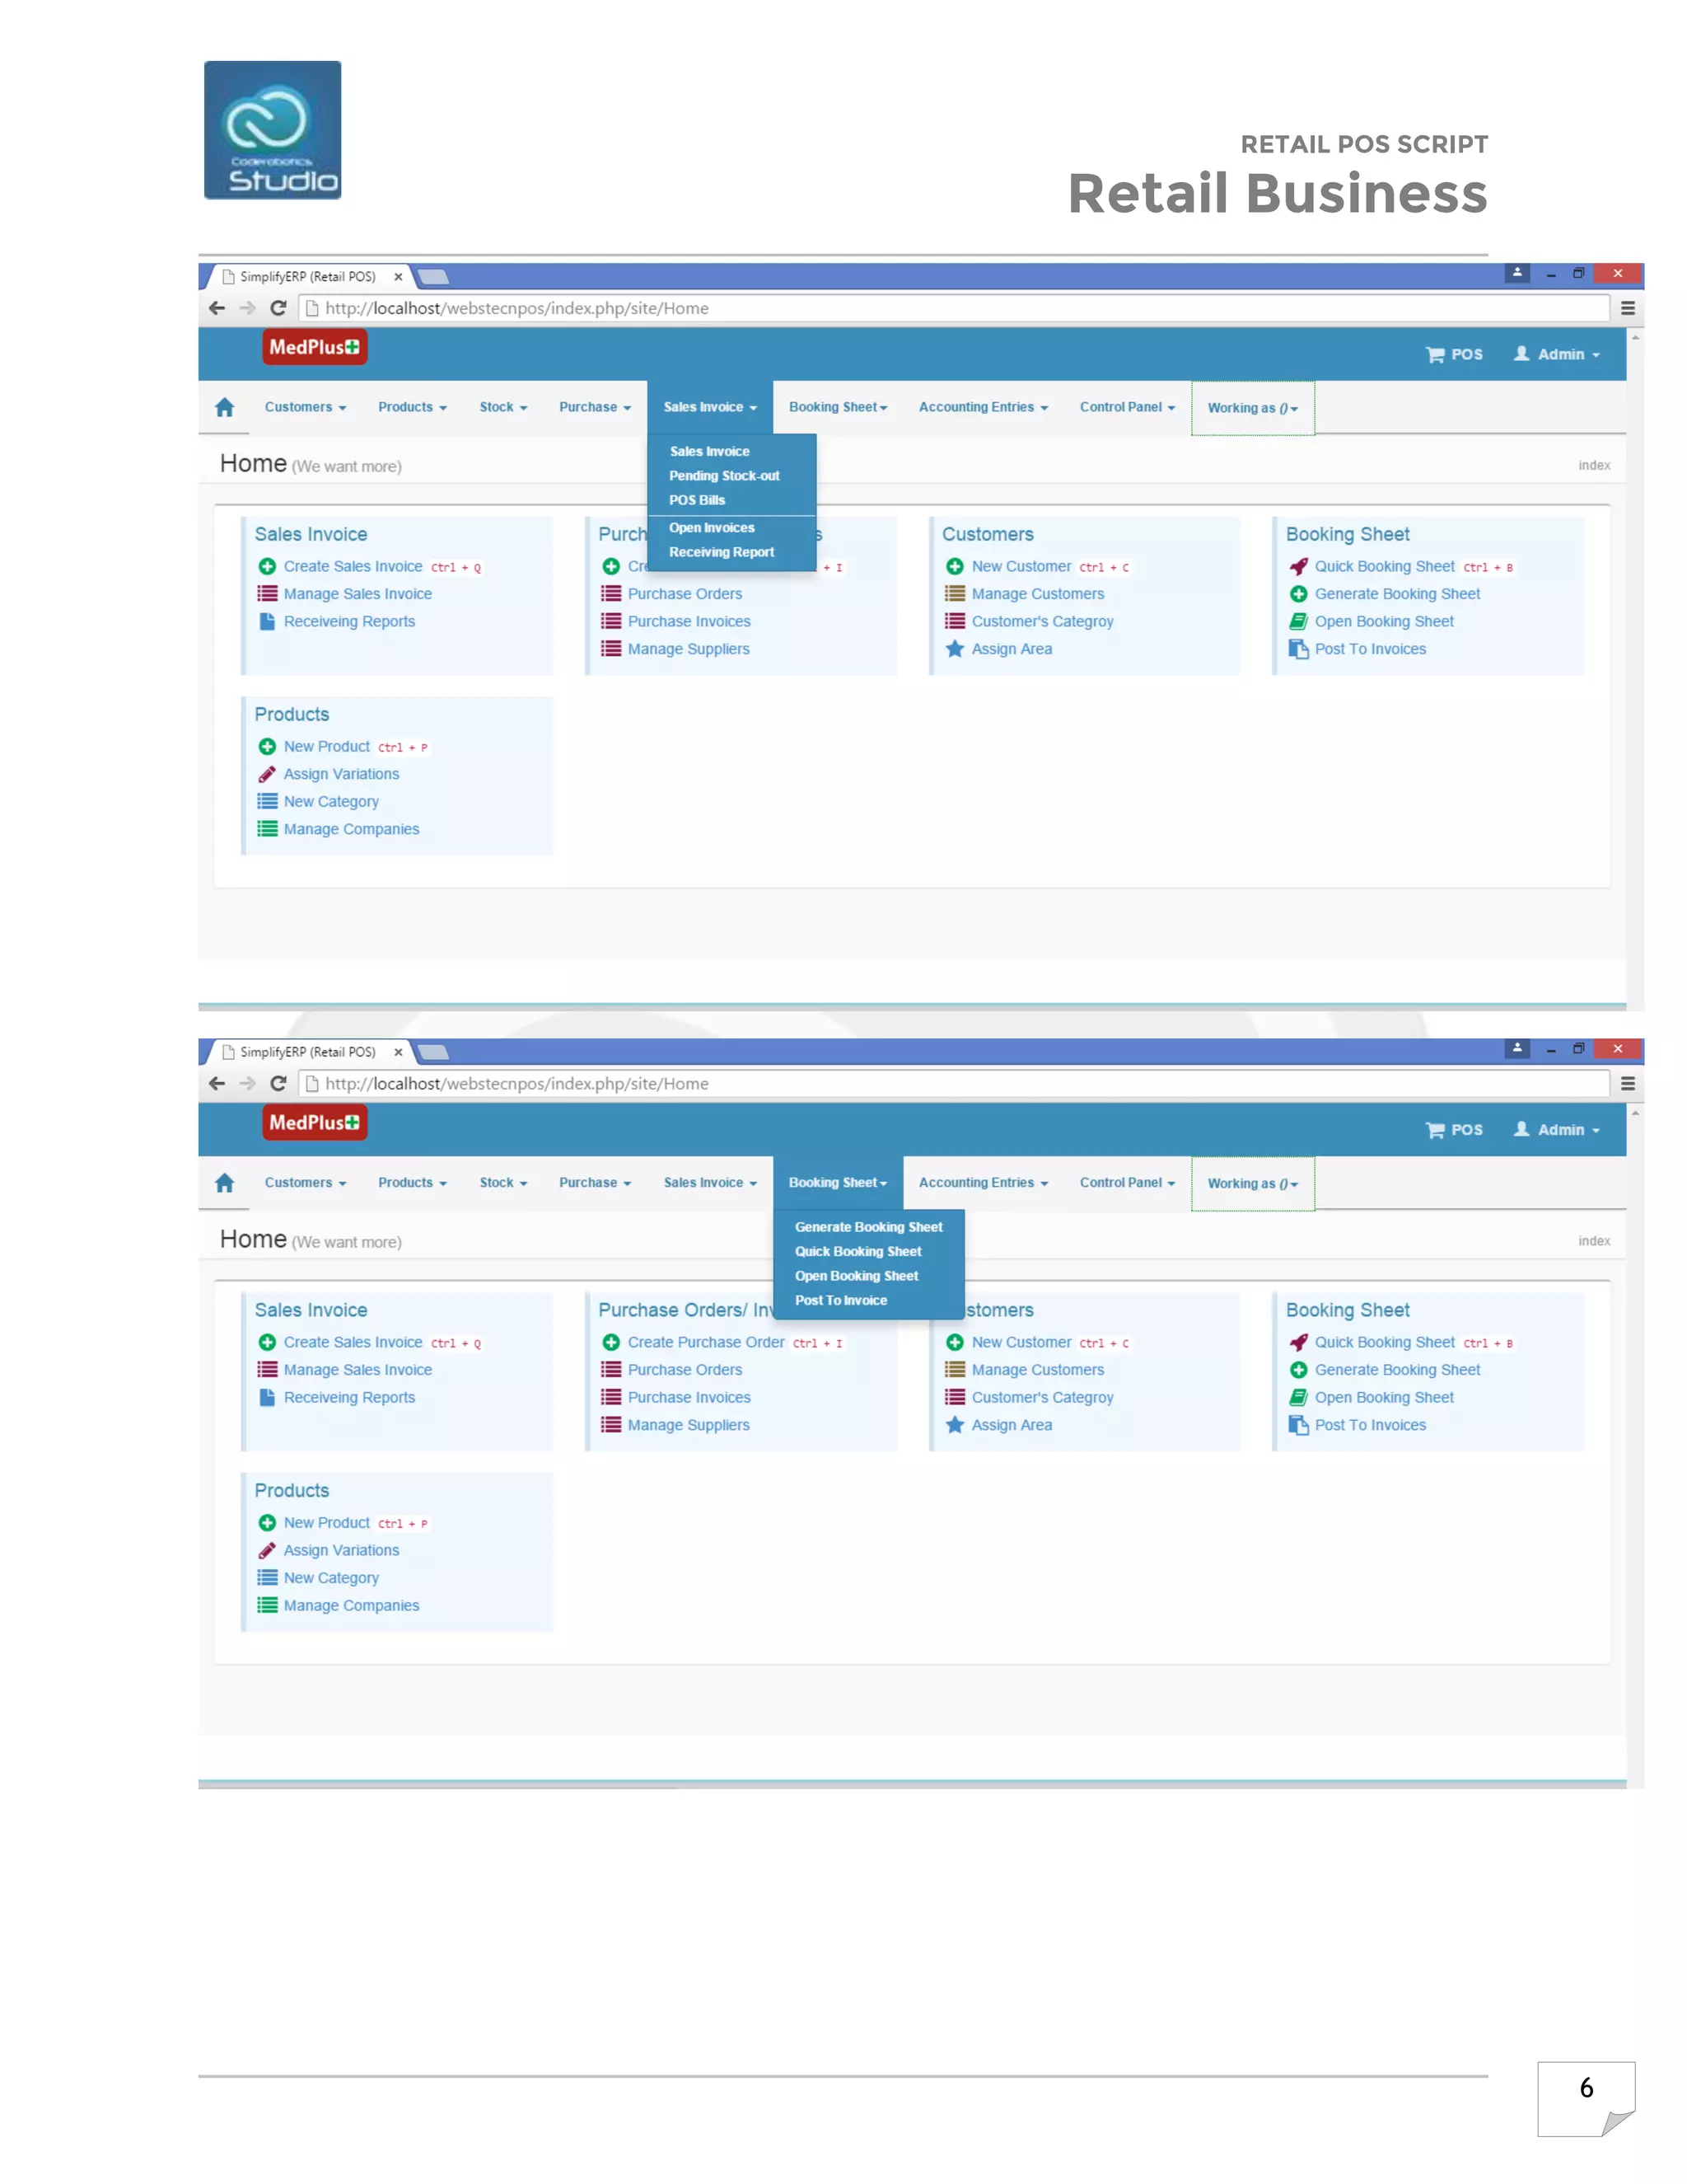Click the home icon in the top screenshot navbar
Screen dimensions: 1687x2184
coord(224,407)
